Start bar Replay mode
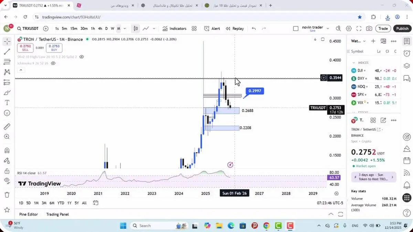 235,29
